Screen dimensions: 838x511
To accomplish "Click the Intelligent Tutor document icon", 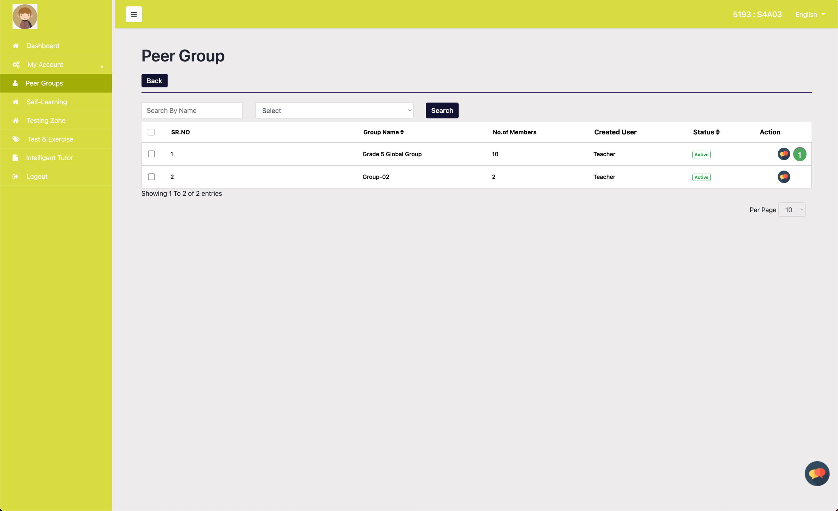I will point(15,158).
